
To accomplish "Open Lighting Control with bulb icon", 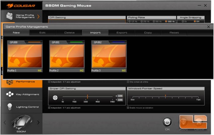I will point(22,107).
